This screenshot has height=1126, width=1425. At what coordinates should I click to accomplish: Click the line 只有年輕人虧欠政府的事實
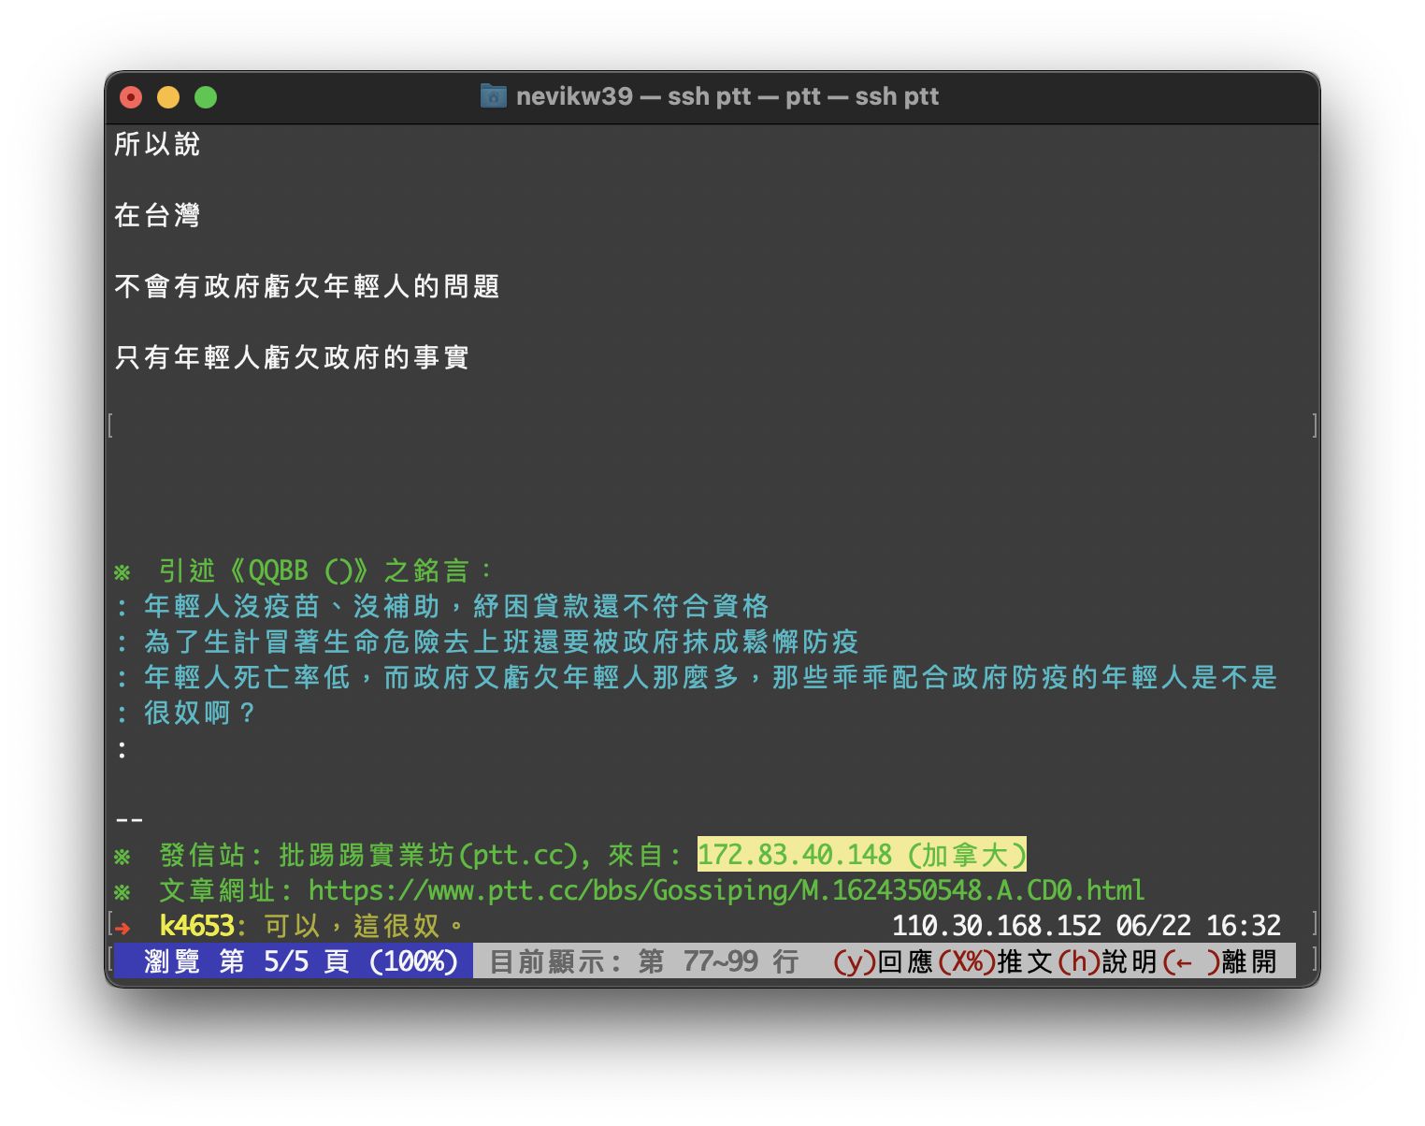(x=292, y=357)
